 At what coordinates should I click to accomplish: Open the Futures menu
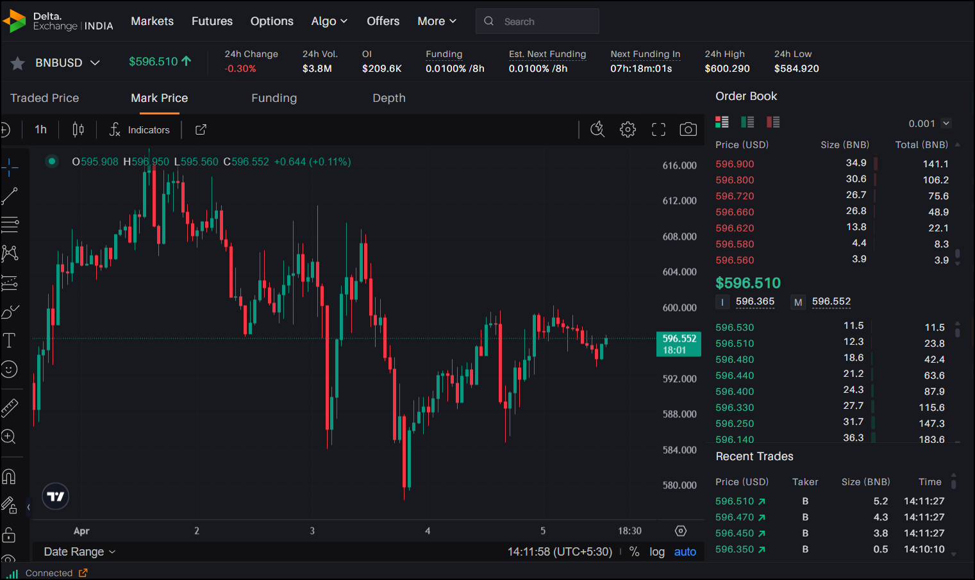[212, 21]
